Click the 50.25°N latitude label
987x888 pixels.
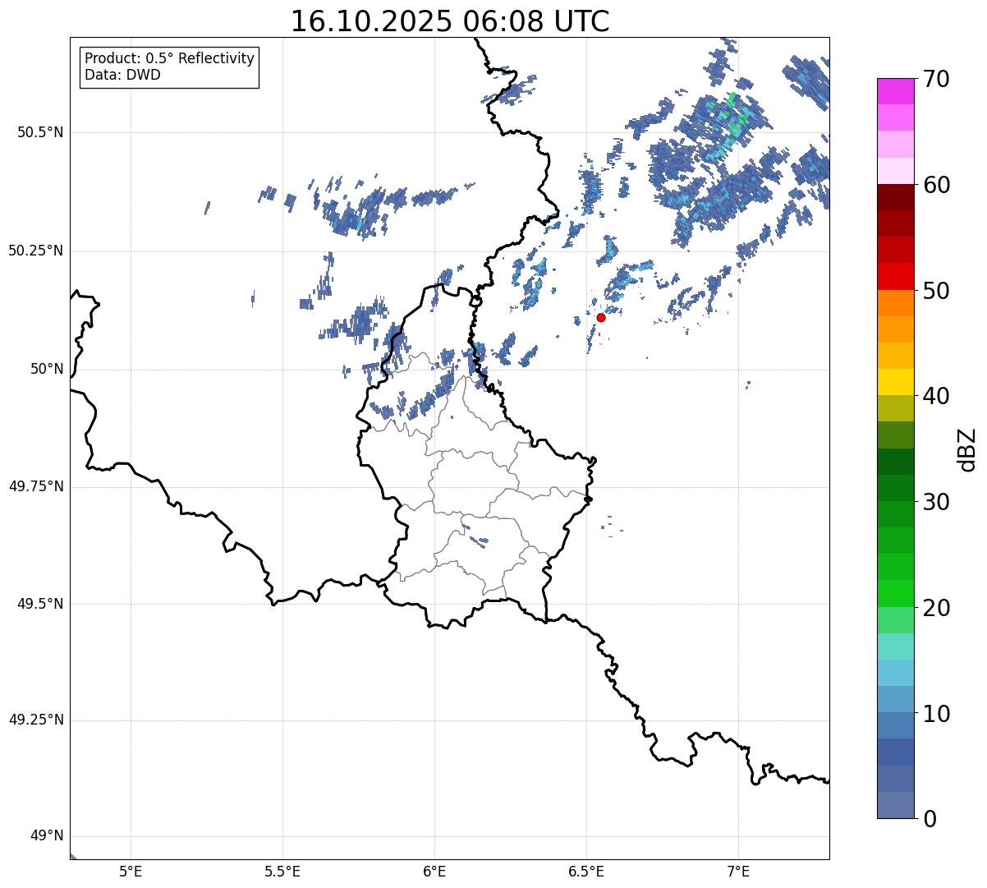(x=36, y=251)
